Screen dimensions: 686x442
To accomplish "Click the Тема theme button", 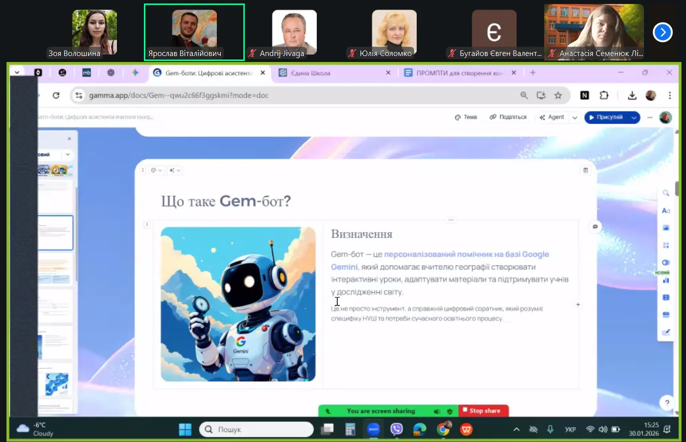I will coord(466,117).
